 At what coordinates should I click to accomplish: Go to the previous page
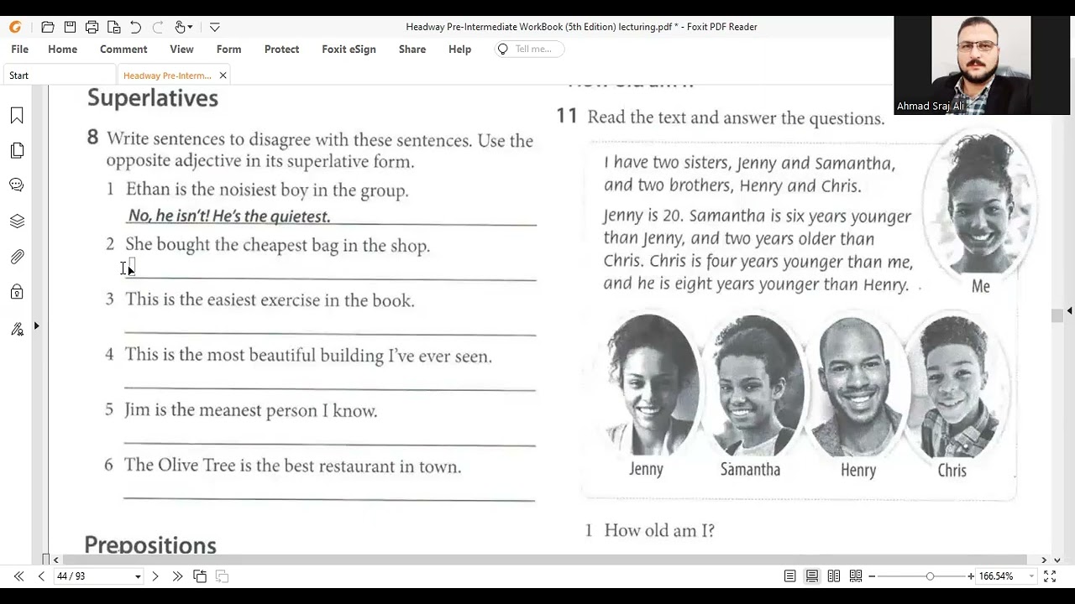[41, 576]
